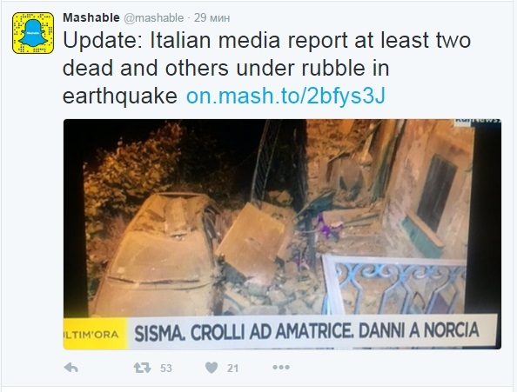The image size is (517, 392).
Task: View the retweet count of 53
Action: click(166, 368)
